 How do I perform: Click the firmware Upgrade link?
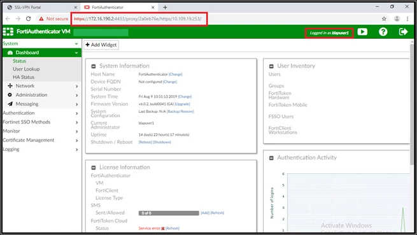pyautogui.click(x=182, y=104)
